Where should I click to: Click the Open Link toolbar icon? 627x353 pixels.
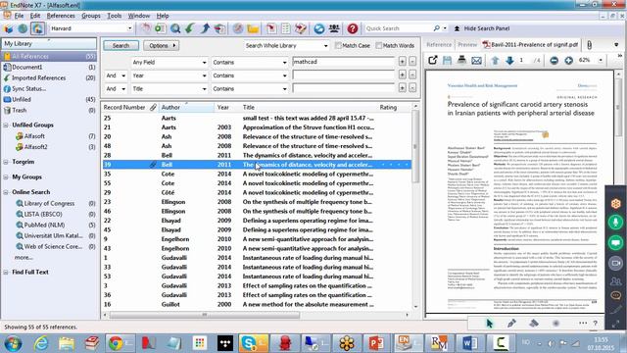pyautogui.click(x=238, y=28)
